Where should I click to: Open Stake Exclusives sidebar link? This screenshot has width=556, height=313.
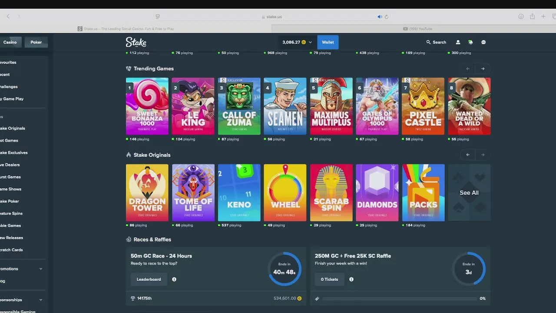click(x=14, y=153)
